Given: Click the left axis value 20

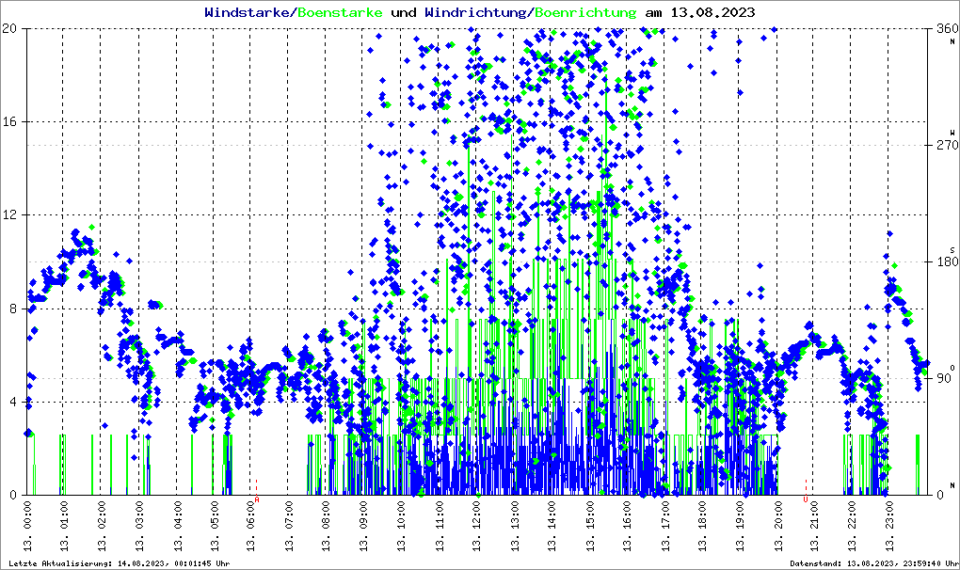Looking at the screenshot, I should click(x=11, y=29).
